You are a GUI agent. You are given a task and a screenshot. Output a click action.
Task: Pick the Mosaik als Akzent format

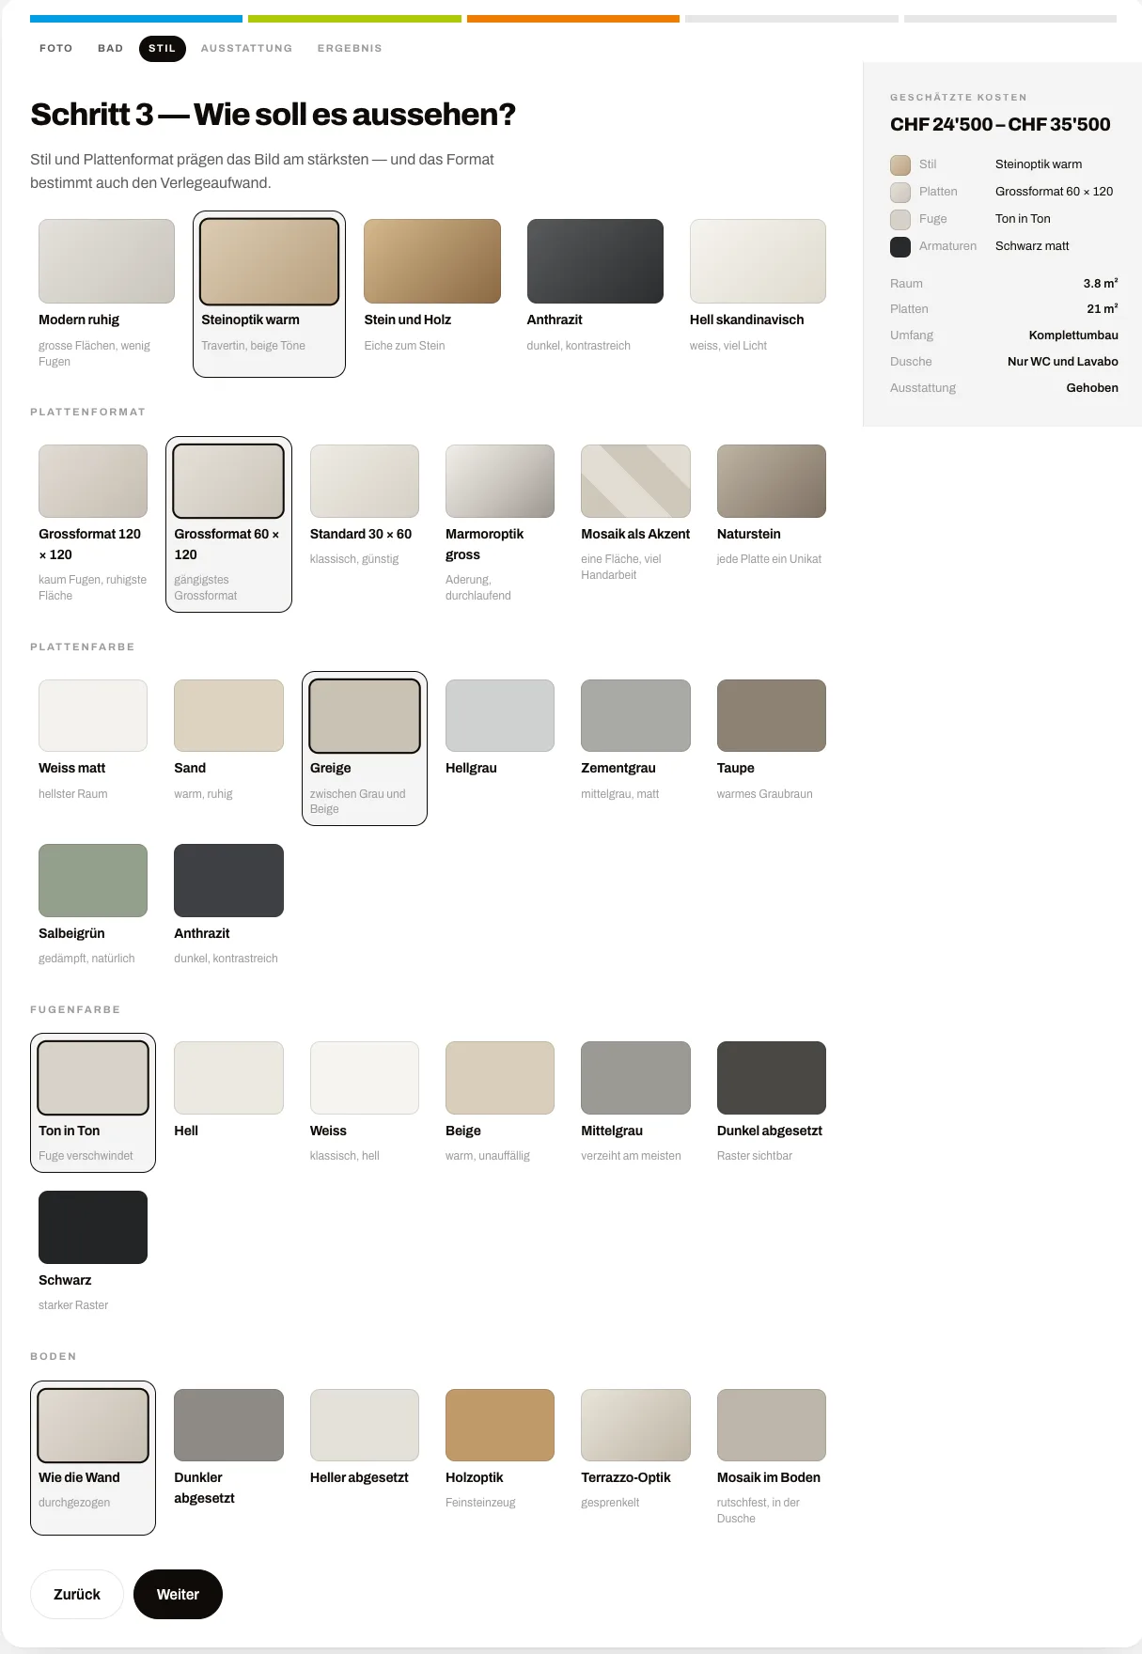[x=635, y=524]
